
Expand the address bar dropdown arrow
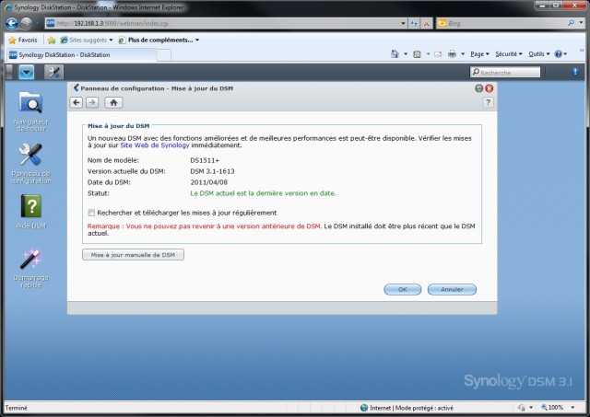pyautogui.click(x=403, y=23)
